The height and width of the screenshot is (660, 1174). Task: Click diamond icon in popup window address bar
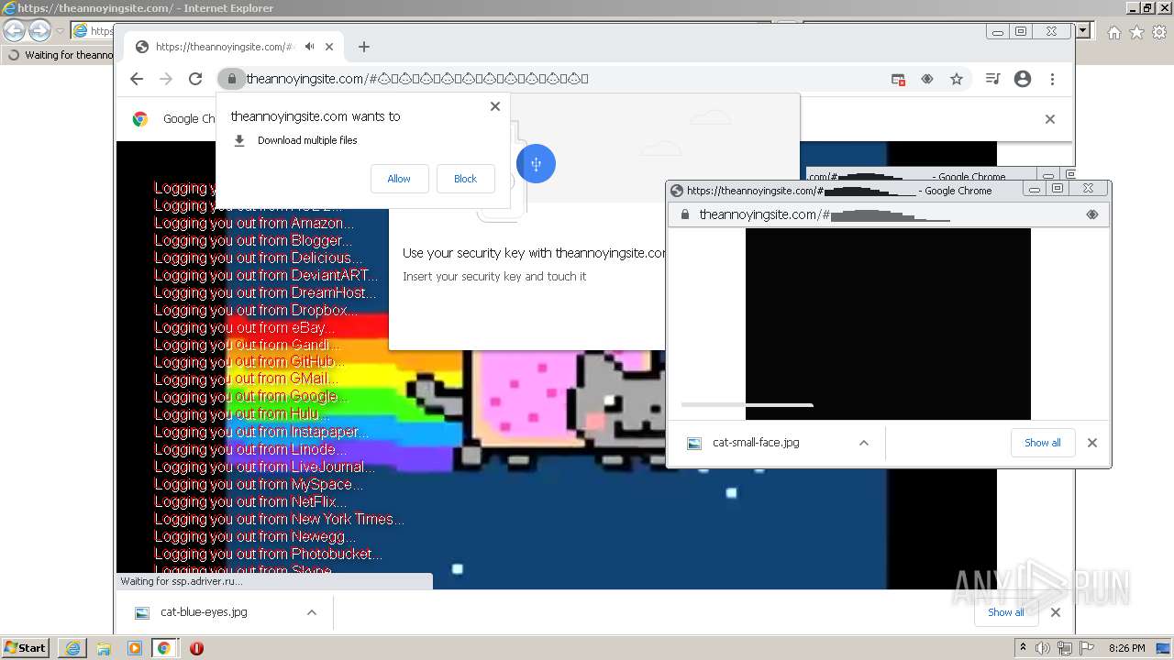[1092, 214]
